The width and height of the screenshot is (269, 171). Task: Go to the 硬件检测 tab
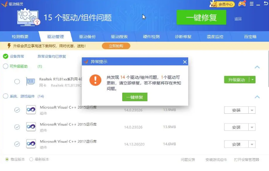point(151,37)
